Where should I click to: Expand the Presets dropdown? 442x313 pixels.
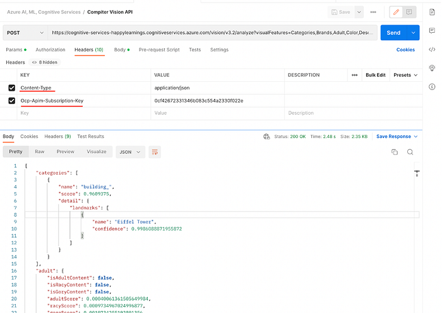click(405, 75)
